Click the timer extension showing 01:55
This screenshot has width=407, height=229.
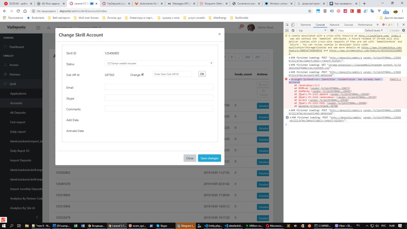386,11
